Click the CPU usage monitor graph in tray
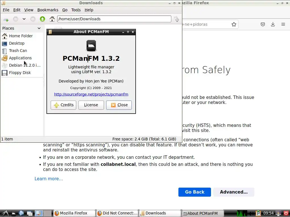This screenshot has width=290, height=217. click(x=242, y=214)
